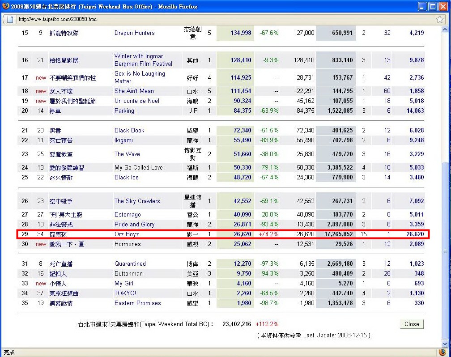Click the Chinese title 黑幕謎情

point(61,303)
